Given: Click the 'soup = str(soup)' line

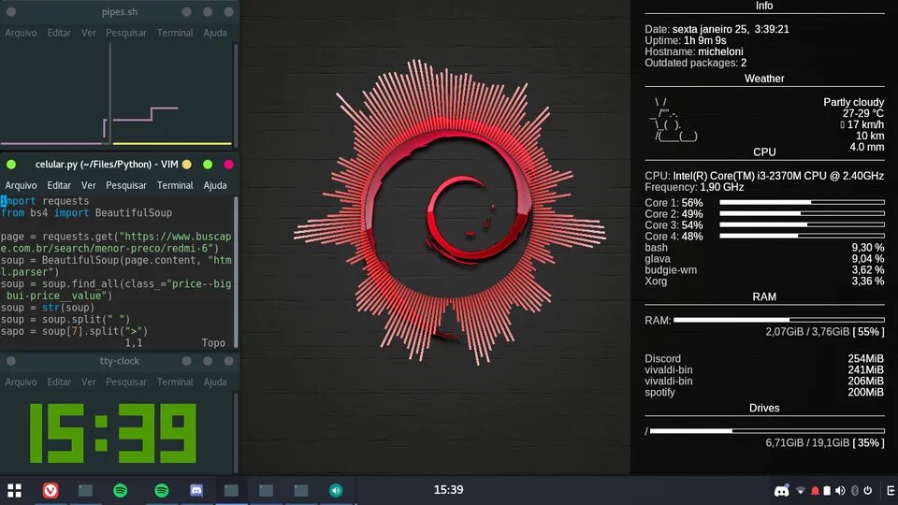Looking at the screenshot, I should [48, 308].
